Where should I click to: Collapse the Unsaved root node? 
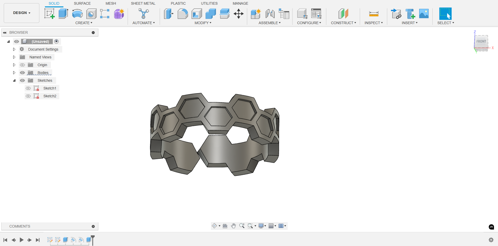9,42
